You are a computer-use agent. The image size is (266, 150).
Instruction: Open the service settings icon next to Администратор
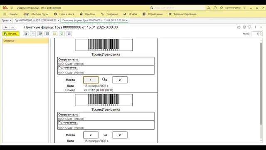point(244,8)
